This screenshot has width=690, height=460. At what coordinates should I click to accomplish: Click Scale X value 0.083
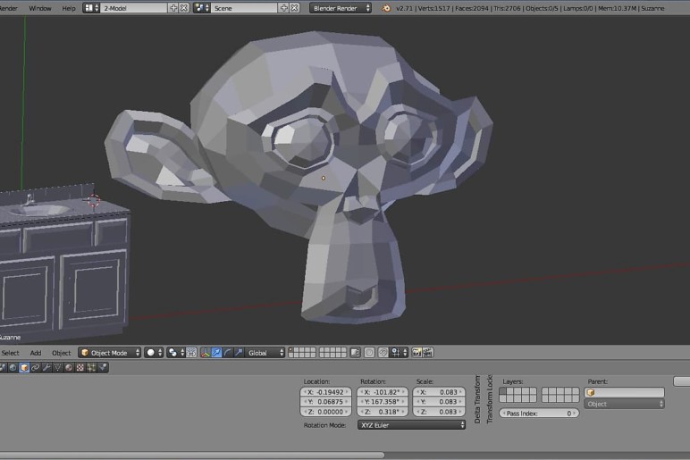[x=439, y=392]
